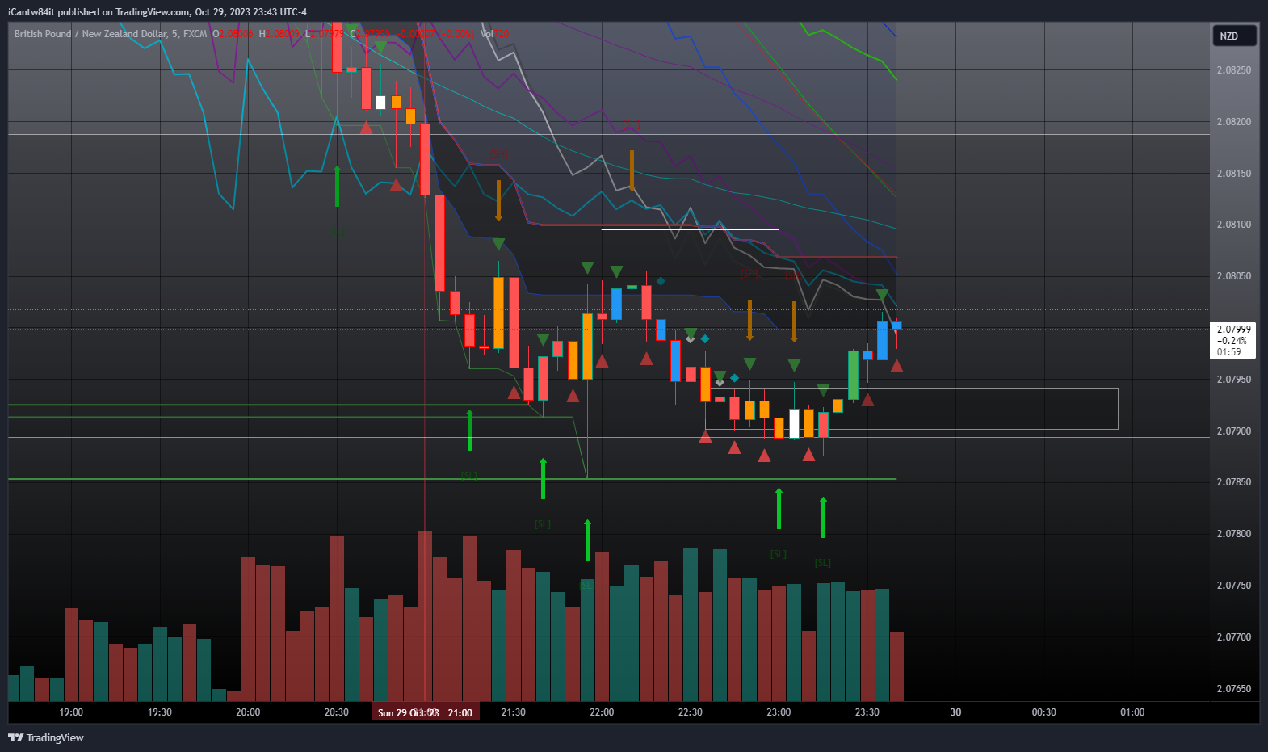
Task: Click the 2.07800 price axis label
Action: [x=1233, y=534]
